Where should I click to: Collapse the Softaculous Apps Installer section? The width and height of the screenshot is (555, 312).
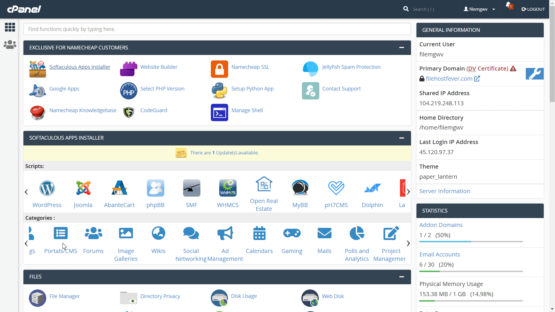401,138
